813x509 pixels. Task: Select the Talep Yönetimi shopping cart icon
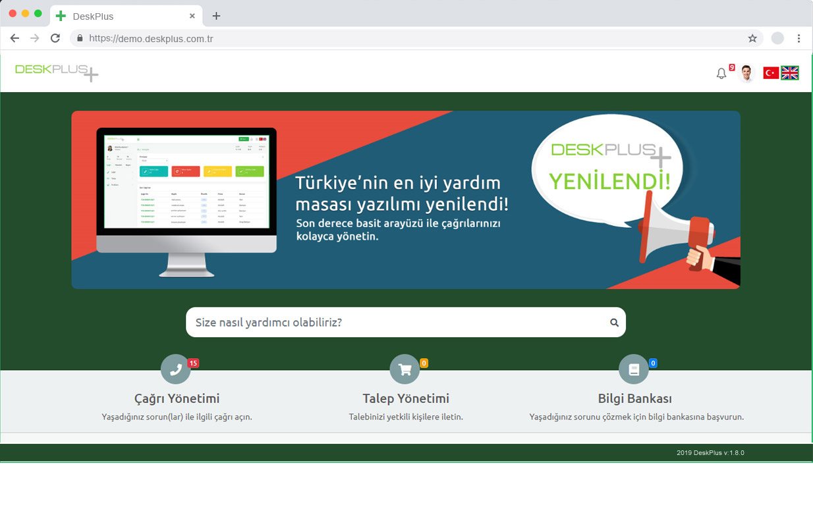(x=405, y=369)
